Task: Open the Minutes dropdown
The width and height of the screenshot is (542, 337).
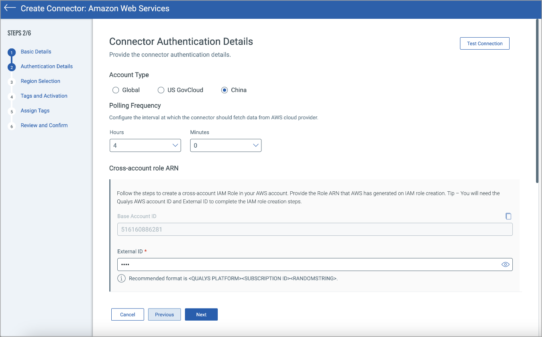Action: pyautogui.click(x=226, y=145)
